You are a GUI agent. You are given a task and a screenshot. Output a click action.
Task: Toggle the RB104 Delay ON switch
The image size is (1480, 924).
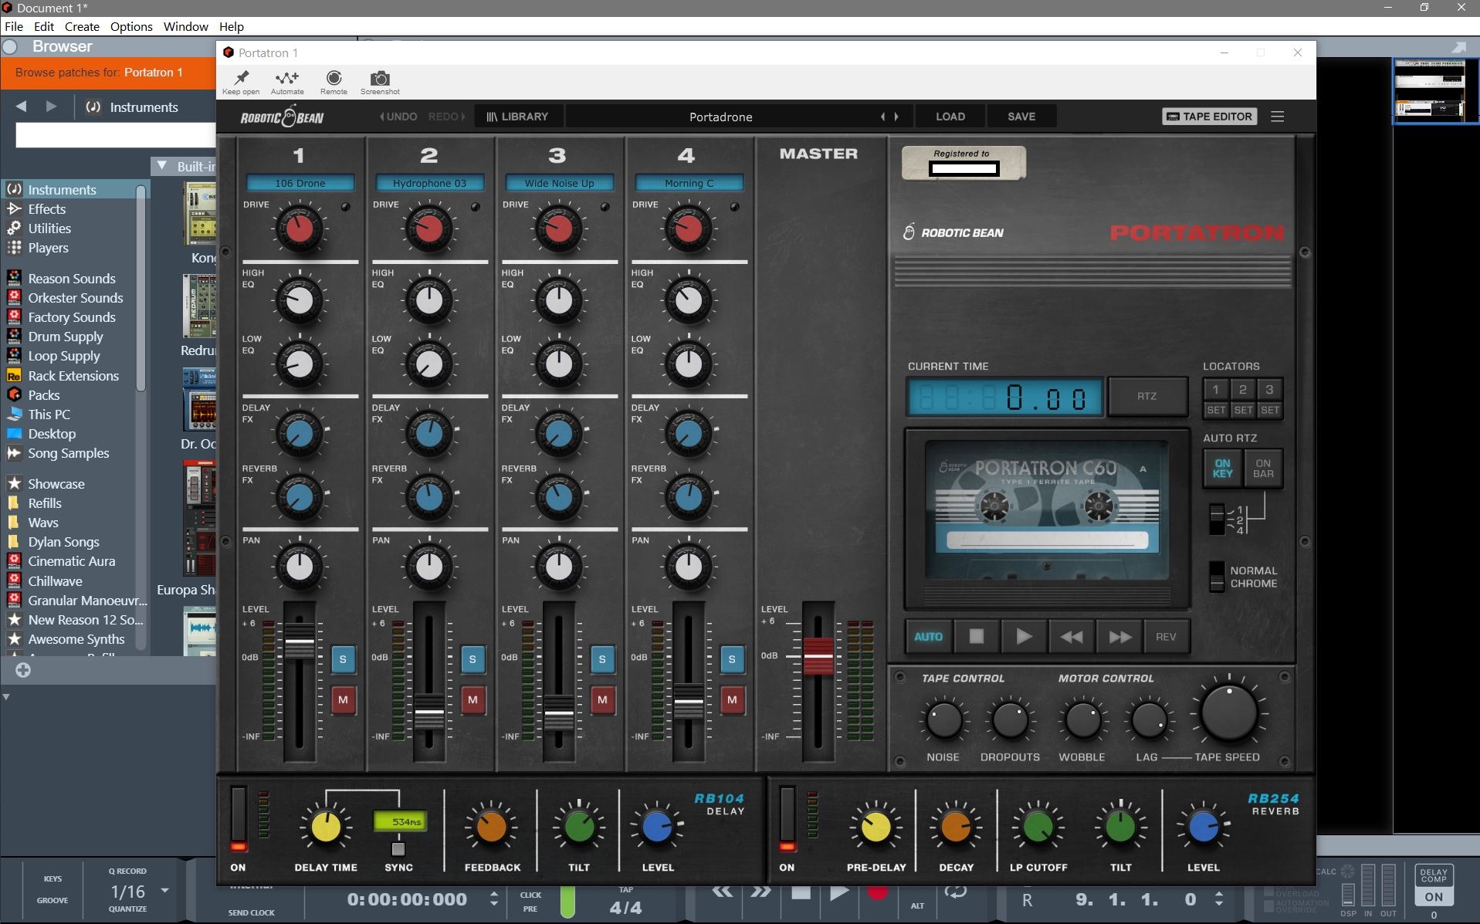point(239,819)
